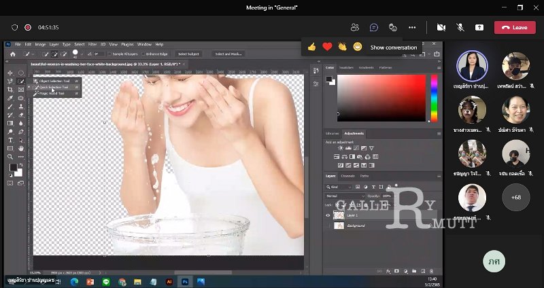Select the Eyedropper tool
The height and width of the screenshot is (288, 544).
click(x=10, y=98)
